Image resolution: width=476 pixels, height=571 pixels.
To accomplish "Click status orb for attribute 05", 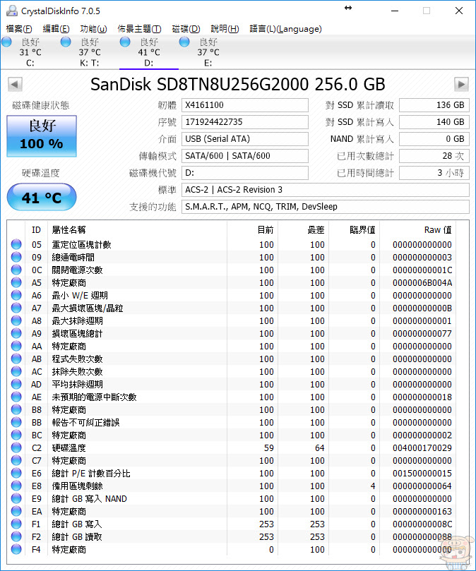I will tap(16, 244).
